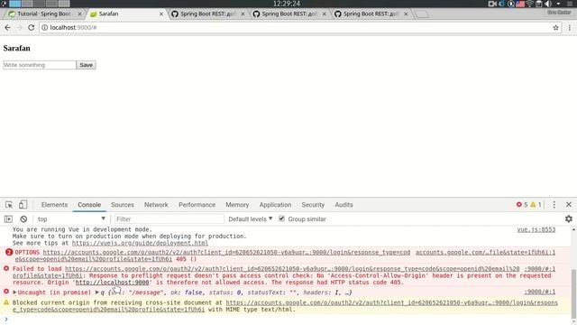Open the vue.js:8553 source link
This screenshot has height=325, width=577.
[x=536, y=229]
